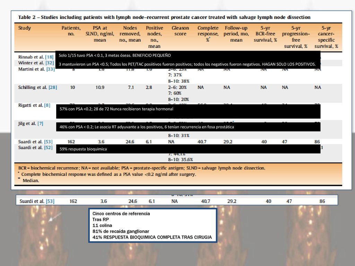Viewport: 355px width, 266px height.
Task: Select the 'Nodes removed, no., mean' header
Action: click(x=130, y=34)
